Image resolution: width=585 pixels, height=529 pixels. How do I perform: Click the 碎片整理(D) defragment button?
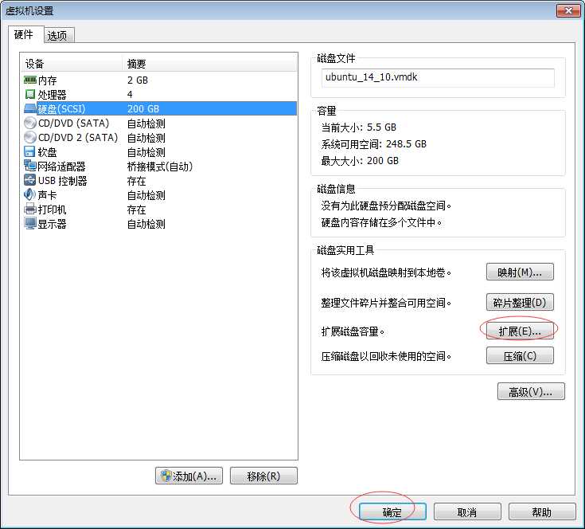coord(520,303)
